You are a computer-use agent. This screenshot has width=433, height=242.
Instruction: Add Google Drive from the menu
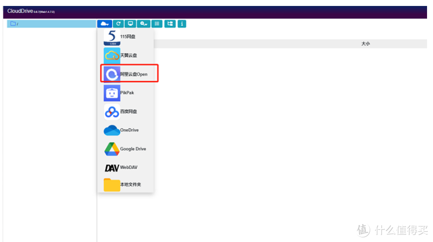tap(126, 149)
